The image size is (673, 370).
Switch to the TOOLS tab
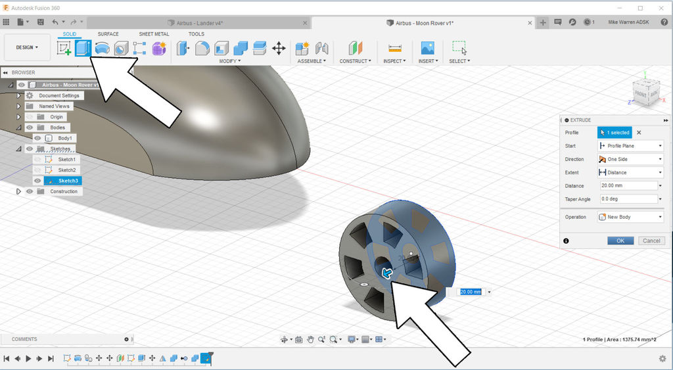(196, 34)
